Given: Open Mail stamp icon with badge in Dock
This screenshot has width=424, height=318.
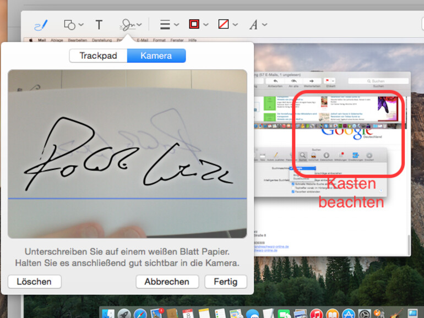Looking at the screenshot, I should (x=157, y=314).
